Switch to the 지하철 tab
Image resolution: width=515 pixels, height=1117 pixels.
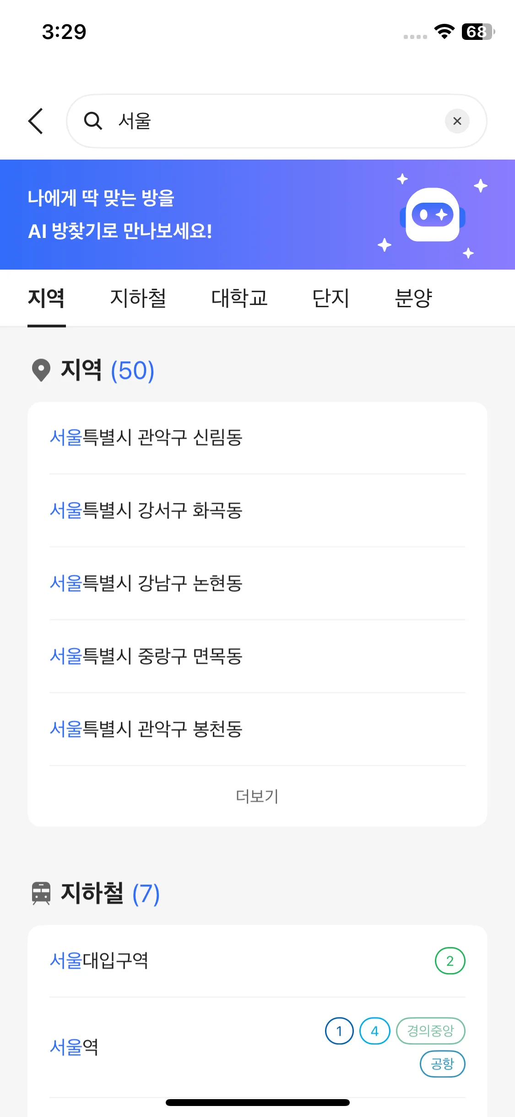[138, 298]
